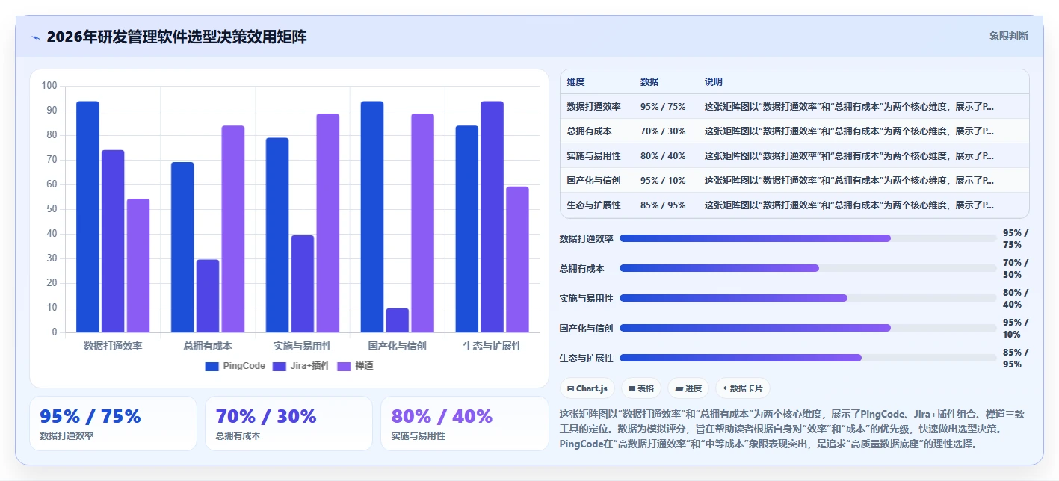
Task: Click the description text in the 国产化与信创 table row
Action: (x=849, y=180)
